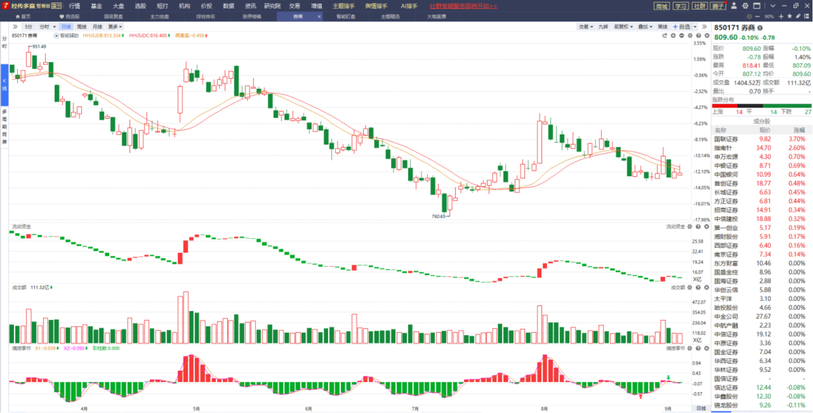The height and width of the screenshot is (413, 813).
Task: Zoom out chart with the minus circle icon
Action: 681,36
